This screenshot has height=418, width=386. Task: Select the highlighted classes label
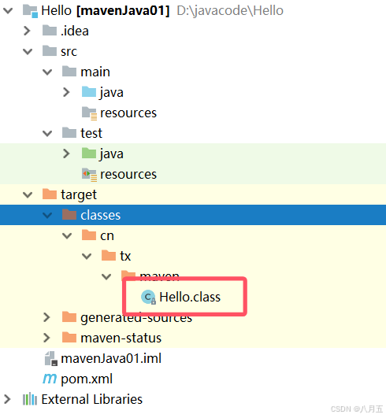click(x=101, y=215)
